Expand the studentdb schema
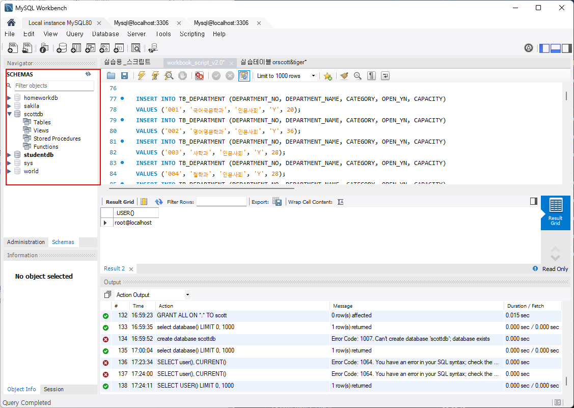This screenshot has height=408, width=574. (x=9, y=155)
